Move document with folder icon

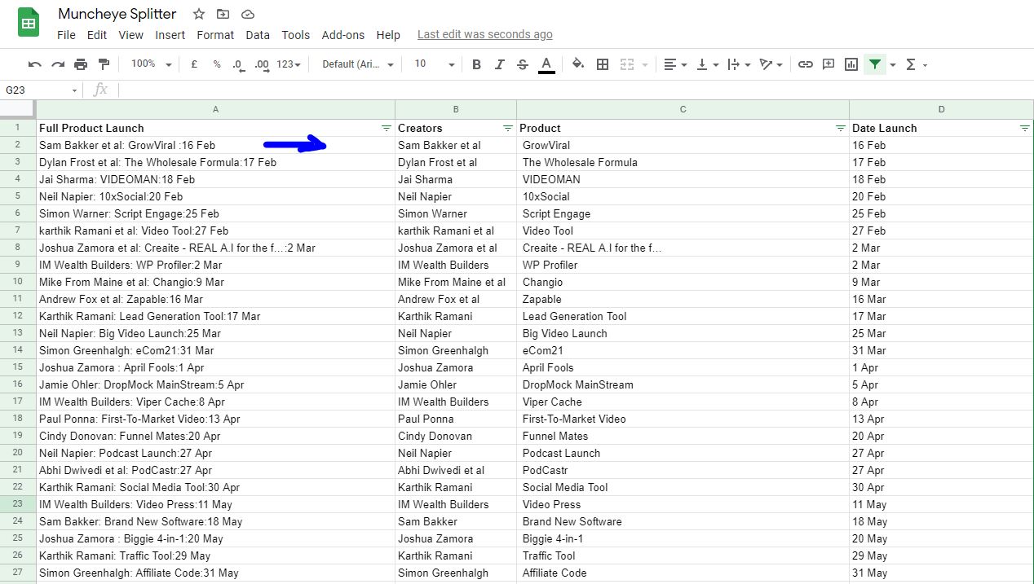click(x=223, y=14)
